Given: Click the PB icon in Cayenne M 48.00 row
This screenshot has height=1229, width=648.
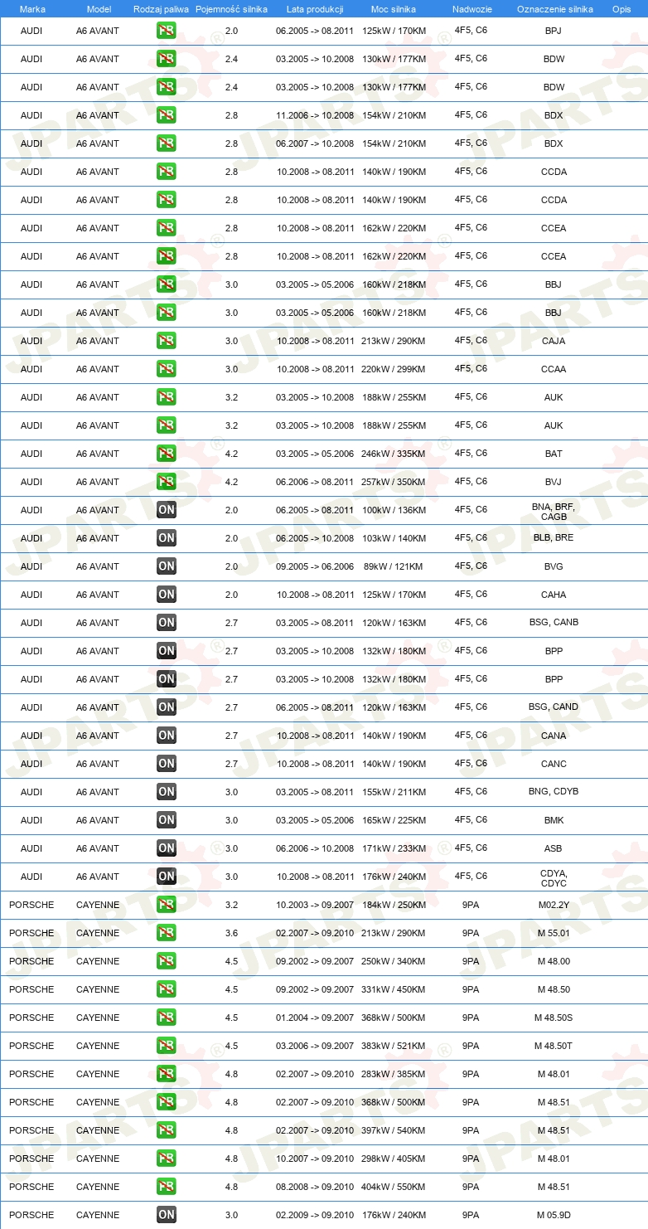Looking at the screenshot, I should (167, 961).
